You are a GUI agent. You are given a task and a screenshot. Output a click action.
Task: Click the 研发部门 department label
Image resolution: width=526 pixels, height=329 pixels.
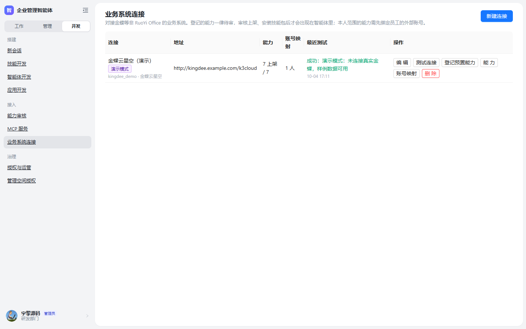tap(30, 319)
